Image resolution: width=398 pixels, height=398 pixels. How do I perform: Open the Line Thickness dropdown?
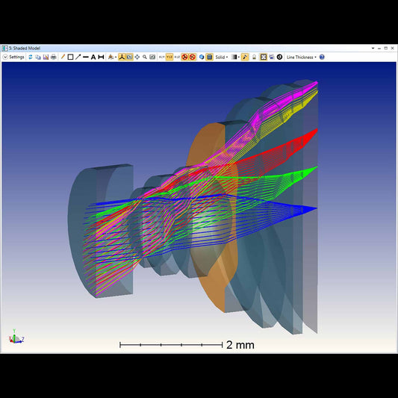(x=301, y=57)
